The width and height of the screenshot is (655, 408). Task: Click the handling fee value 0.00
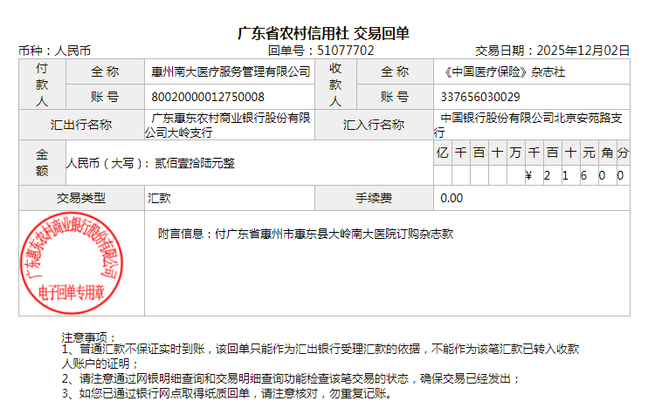452,198
